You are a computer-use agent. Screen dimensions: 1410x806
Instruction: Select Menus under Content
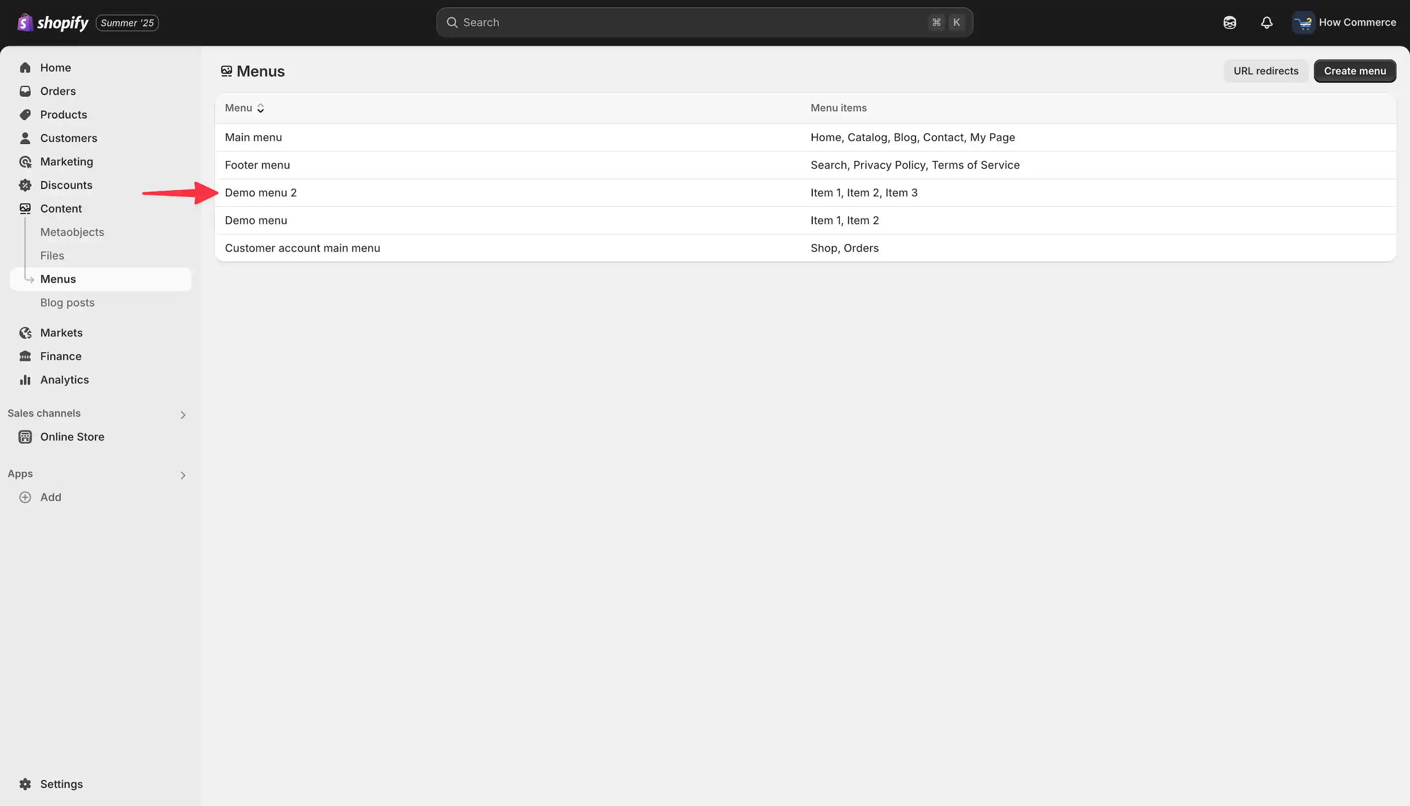pyautogui.click(x=101, y=279)
